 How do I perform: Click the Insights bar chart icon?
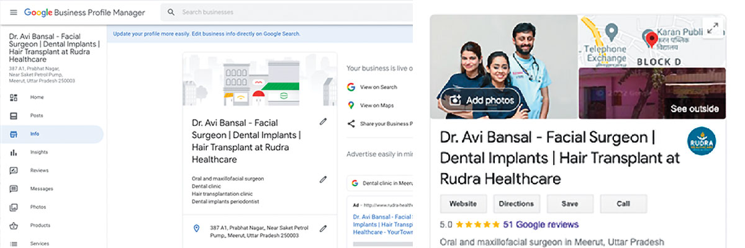(14, 153)
